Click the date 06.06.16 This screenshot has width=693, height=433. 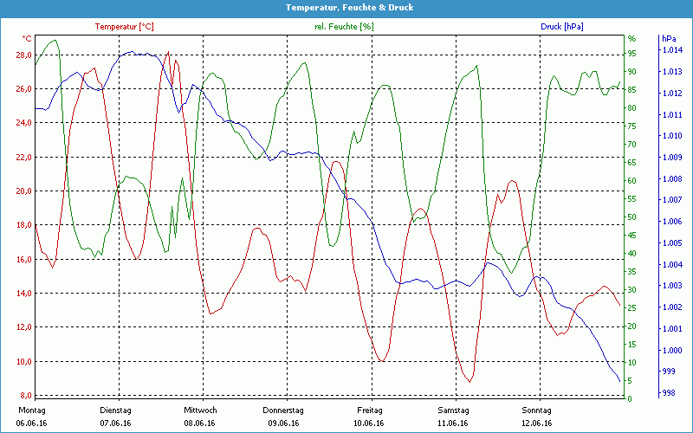click(x=31, y=423)
